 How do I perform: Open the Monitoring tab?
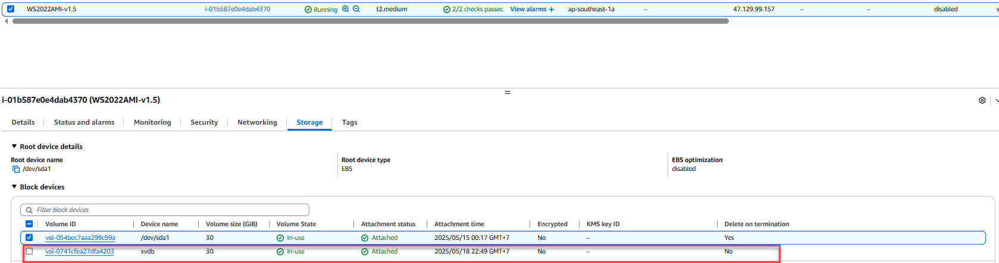[x=152, y=122]
